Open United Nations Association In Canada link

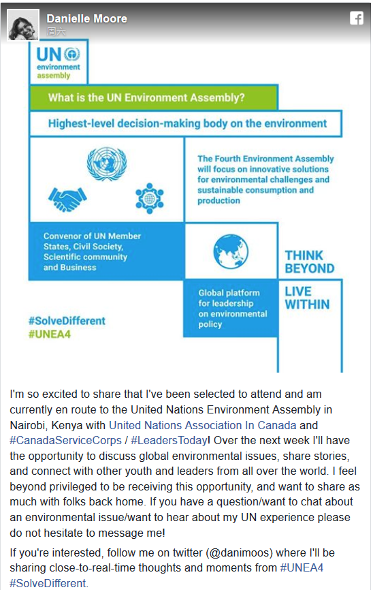(203, 425)
